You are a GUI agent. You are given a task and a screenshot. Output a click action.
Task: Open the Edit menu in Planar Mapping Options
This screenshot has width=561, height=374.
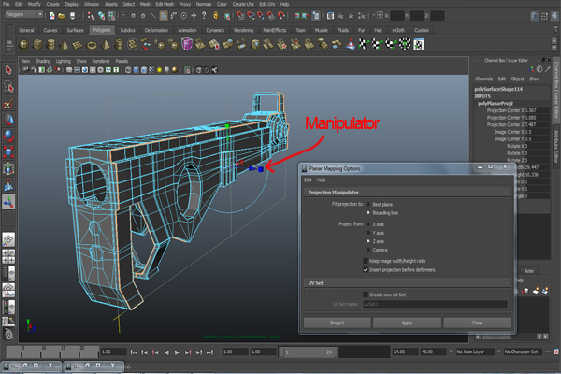pyautogui.click(x=308, y=180)
